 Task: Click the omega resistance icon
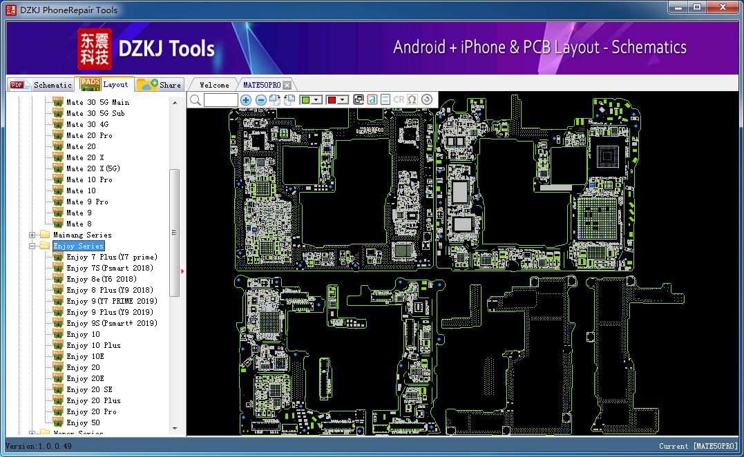(412, 99)
